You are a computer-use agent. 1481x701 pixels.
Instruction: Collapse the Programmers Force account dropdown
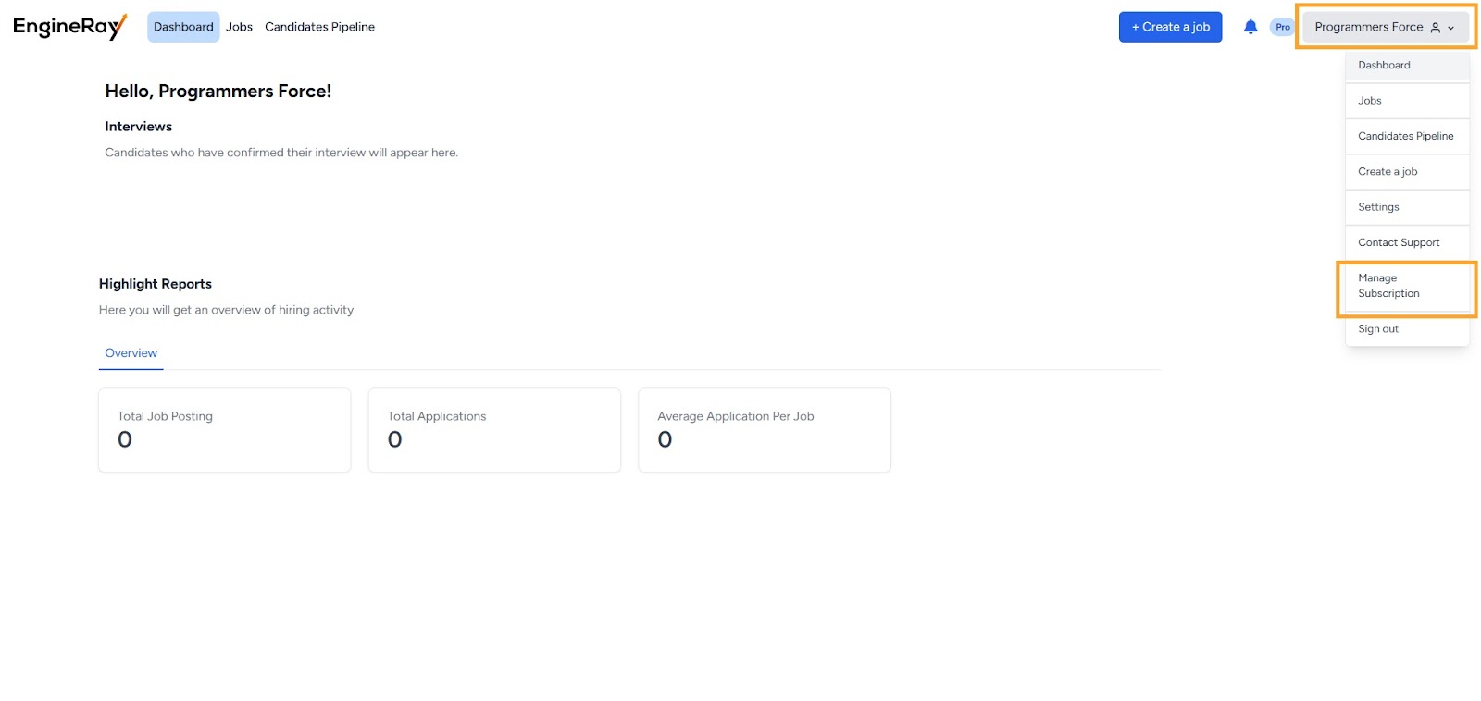pos(1386,27)
